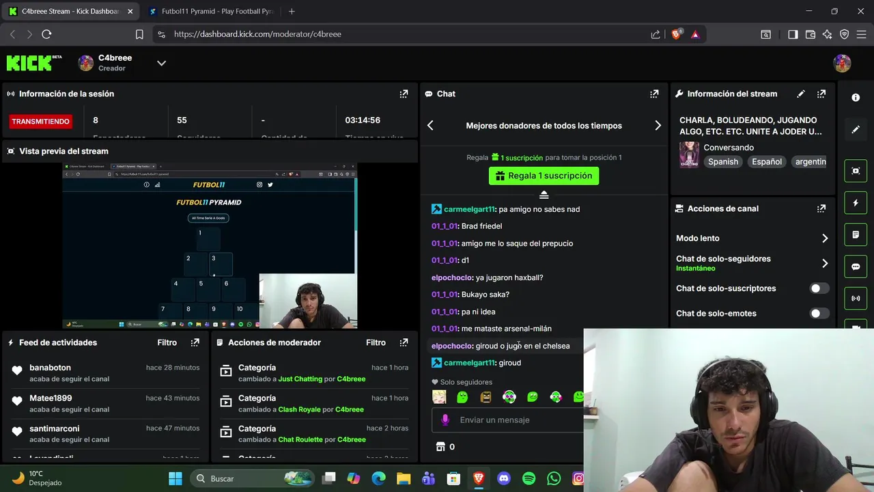
Task: Click the pencil edit icon in the right sidebar
Action: 856,129
